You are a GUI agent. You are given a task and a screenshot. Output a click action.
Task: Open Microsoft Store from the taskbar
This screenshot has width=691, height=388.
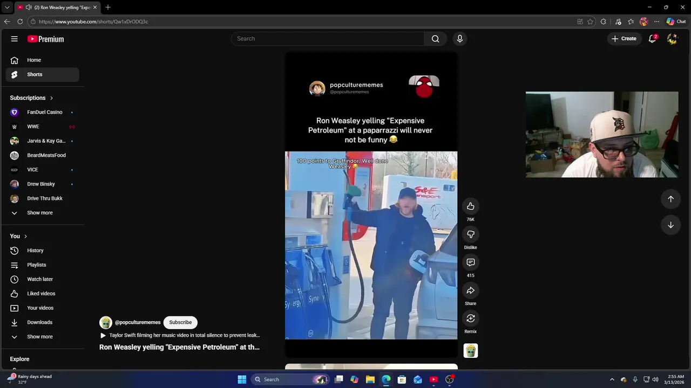pos(402,379)
